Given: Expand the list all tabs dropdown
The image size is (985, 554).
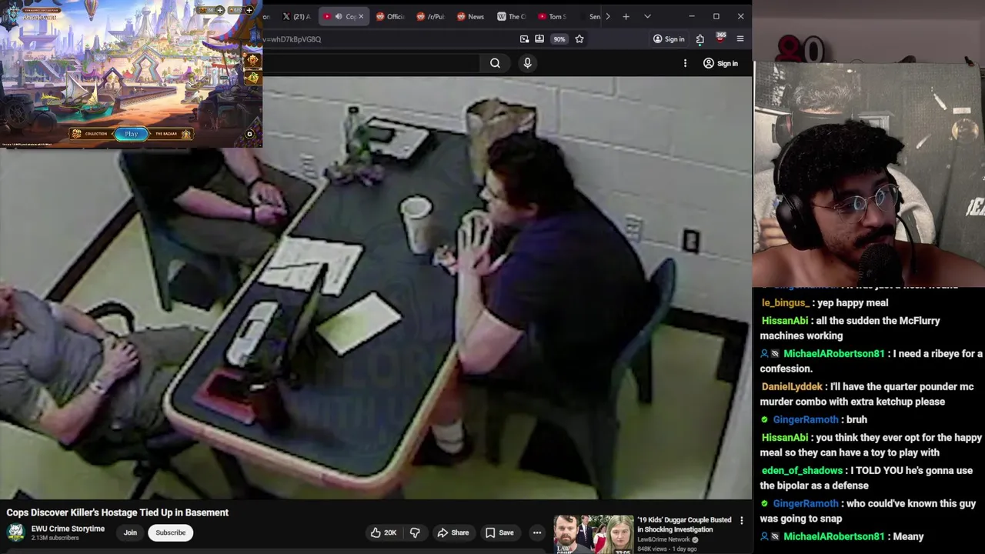Looking at the screenshot, I should (647, 16).
